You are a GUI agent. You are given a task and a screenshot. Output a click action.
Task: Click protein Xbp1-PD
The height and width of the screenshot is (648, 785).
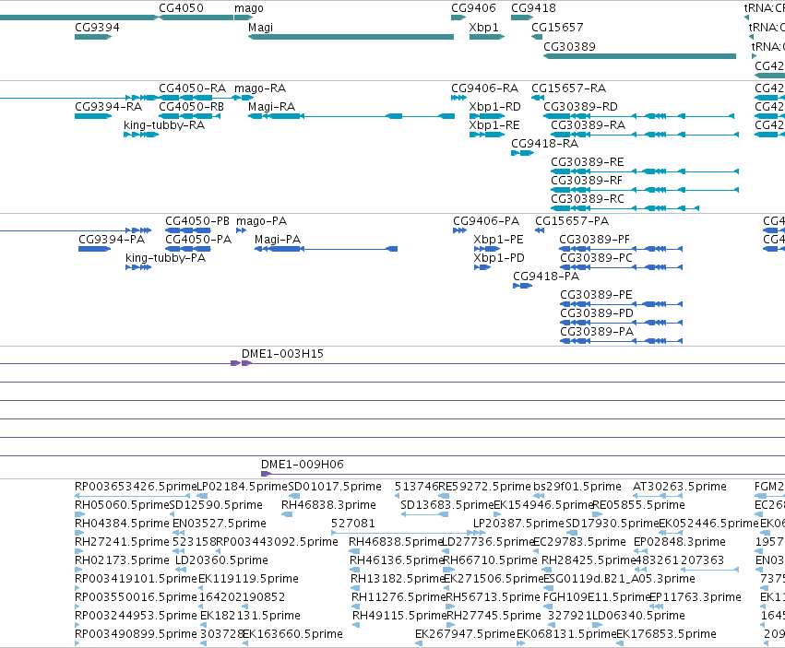(499, 258)
